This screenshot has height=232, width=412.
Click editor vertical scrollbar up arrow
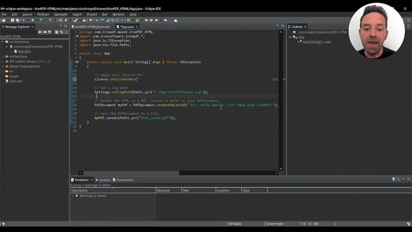point(281,32)
